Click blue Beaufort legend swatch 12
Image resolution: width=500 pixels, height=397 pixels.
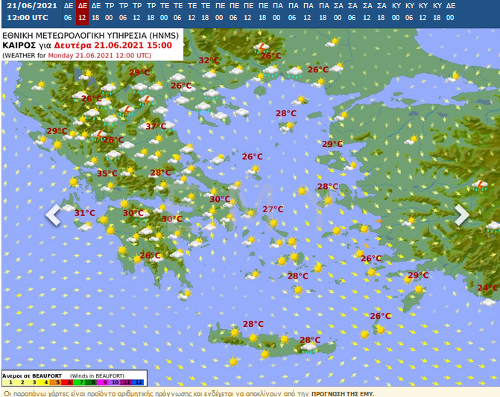[x=139, y=382]
